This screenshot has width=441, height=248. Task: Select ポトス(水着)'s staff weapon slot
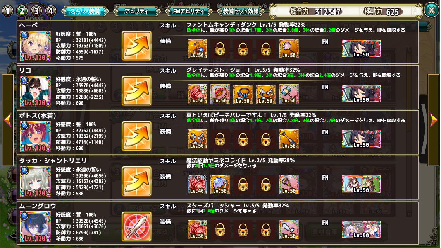[x=289, y=139]
